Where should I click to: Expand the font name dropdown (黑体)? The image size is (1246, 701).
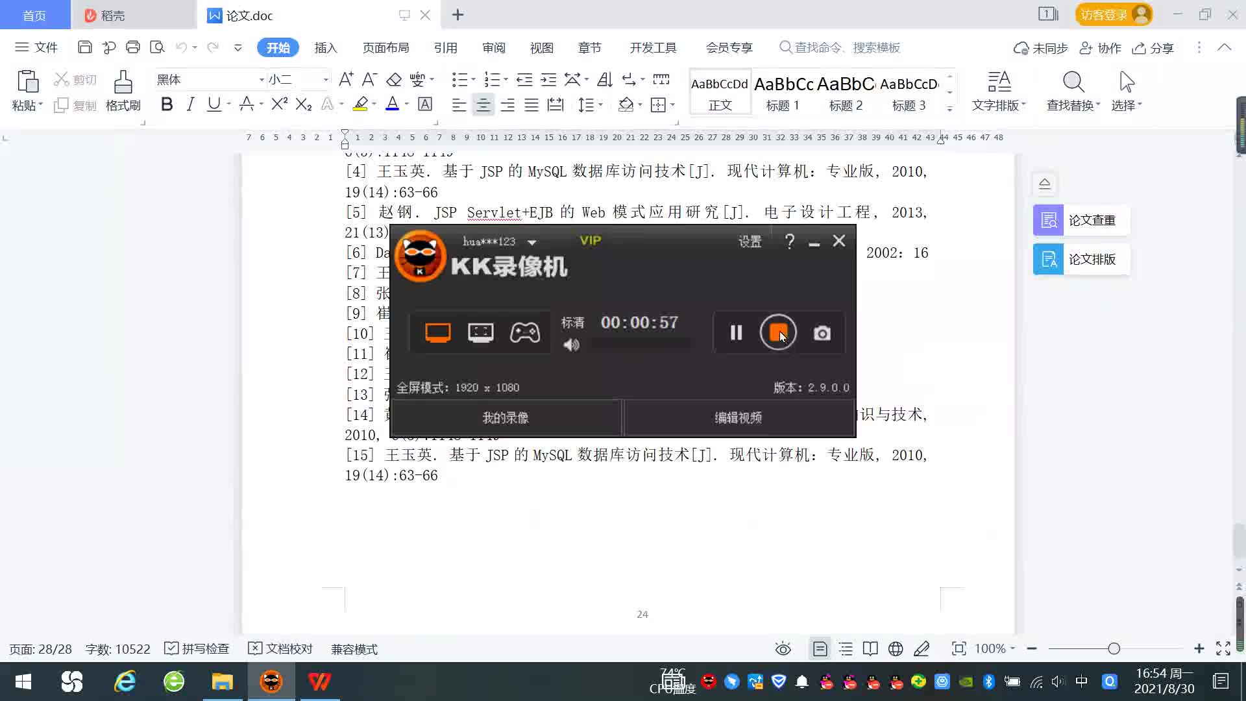262,80
